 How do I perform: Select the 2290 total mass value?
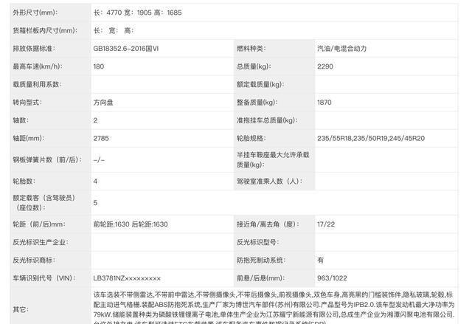point(324,66)
